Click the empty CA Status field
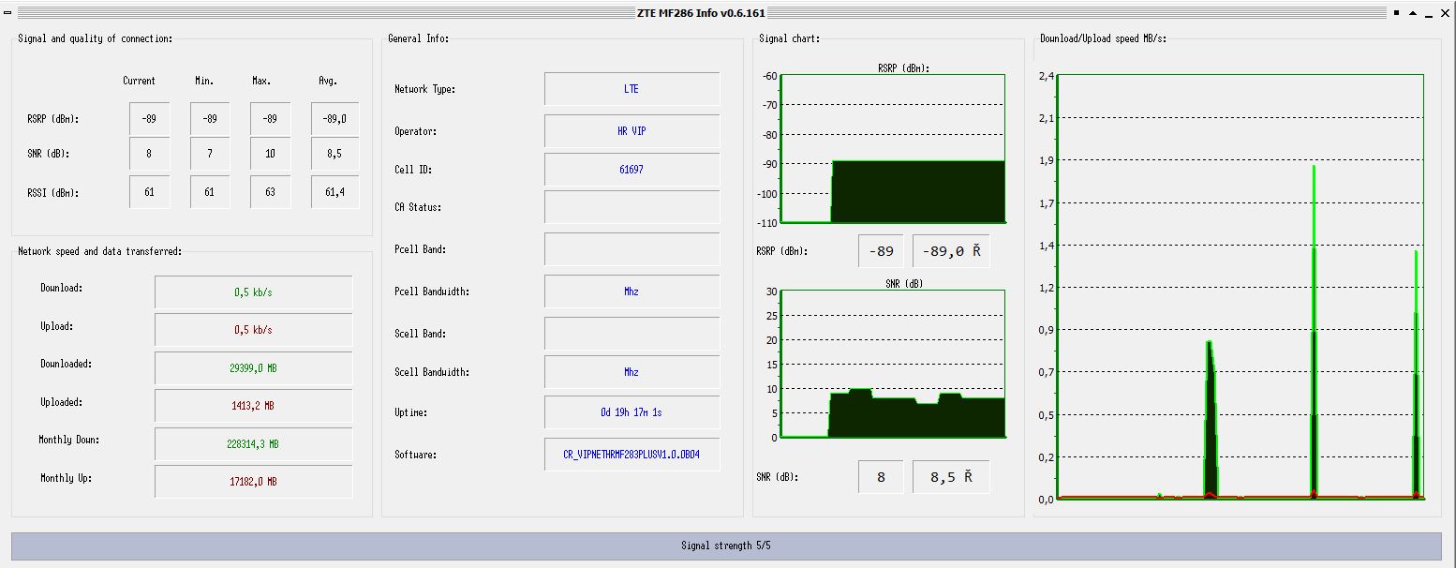 click(x=631, y=207)
